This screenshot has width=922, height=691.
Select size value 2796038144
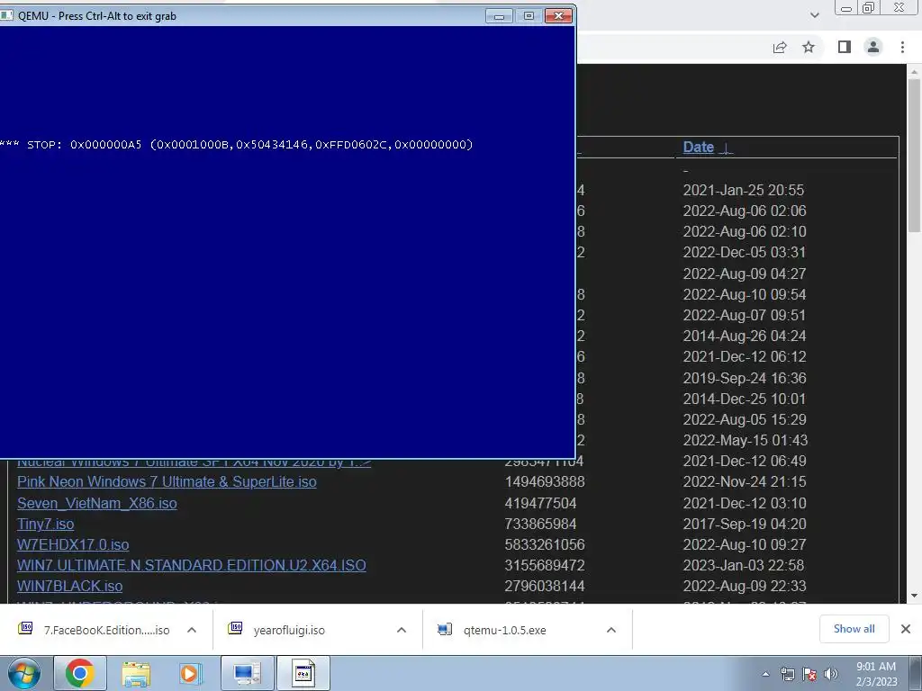pyautogui.click(x=545, y=587)
